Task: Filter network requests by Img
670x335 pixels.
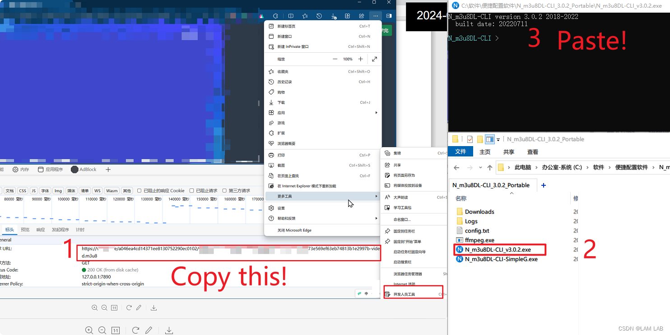Action: pos(58,191)
